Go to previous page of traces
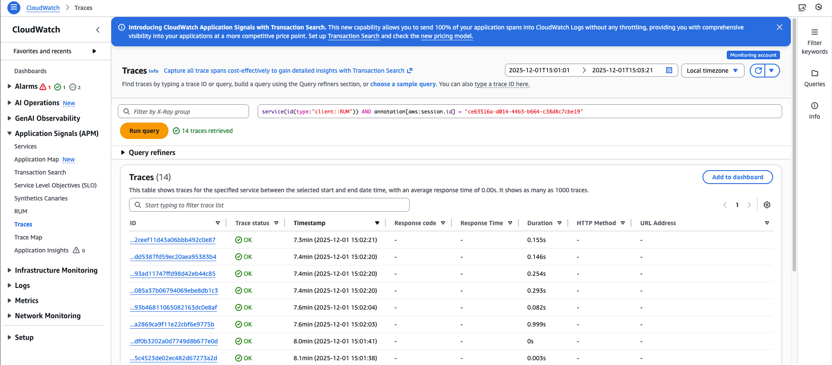The width and height of the screenshot is (832, 365). coord(725,205)
